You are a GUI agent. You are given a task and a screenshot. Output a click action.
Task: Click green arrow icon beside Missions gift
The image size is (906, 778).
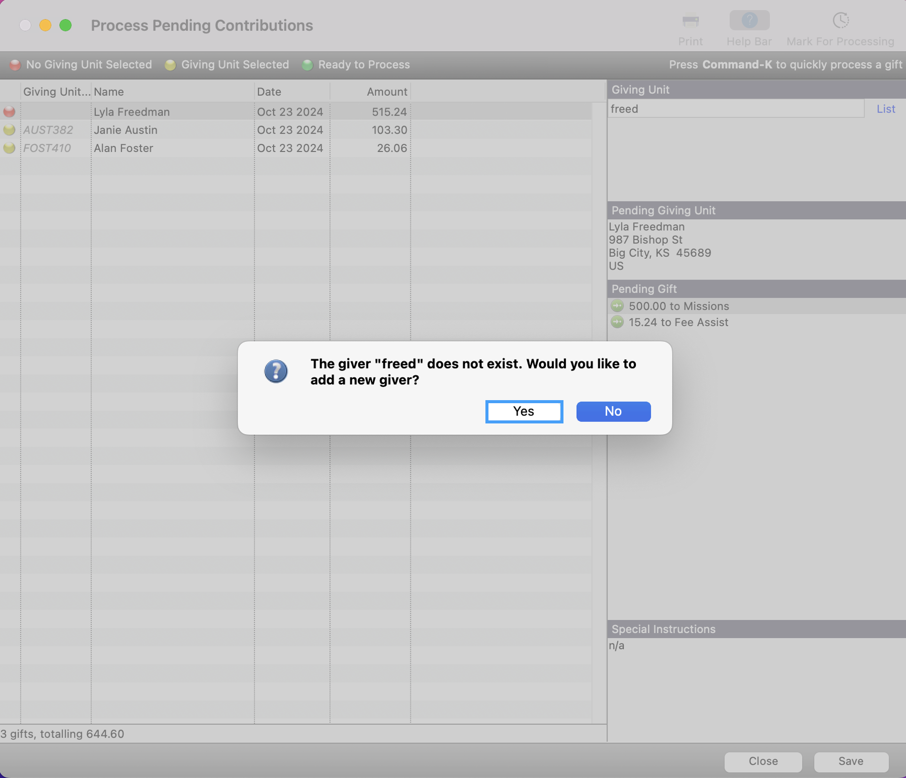click(x=617, y=306)
